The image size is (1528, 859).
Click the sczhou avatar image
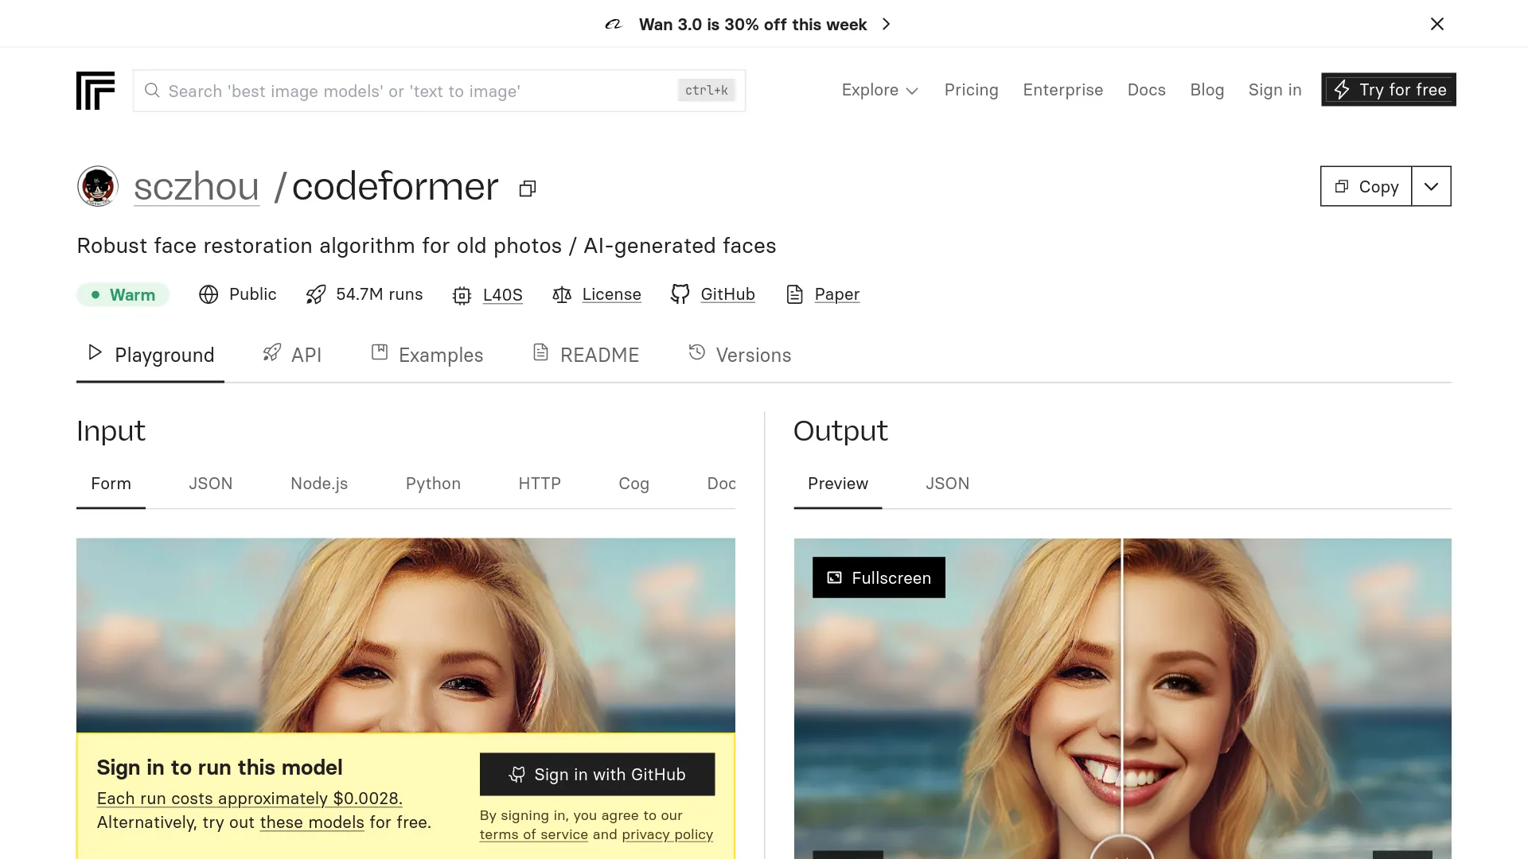98,186
